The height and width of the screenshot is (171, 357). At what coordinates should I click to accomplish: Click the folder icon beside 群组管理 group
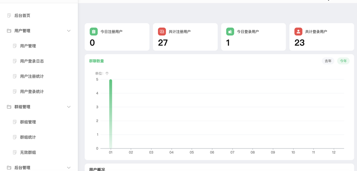click(x=9, y=107)
